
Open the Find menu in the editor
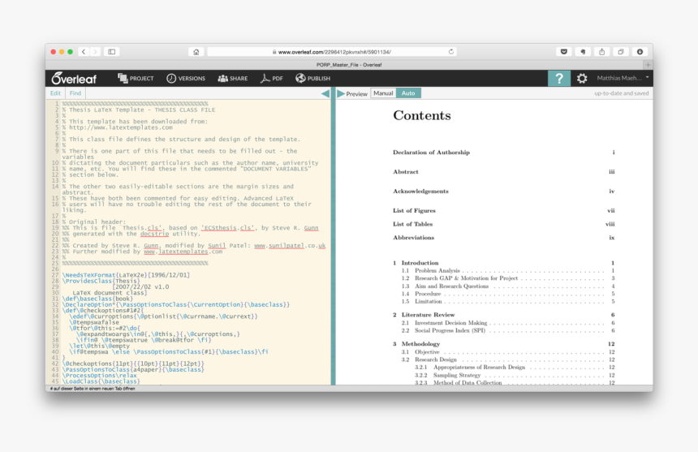click(75, 93)
